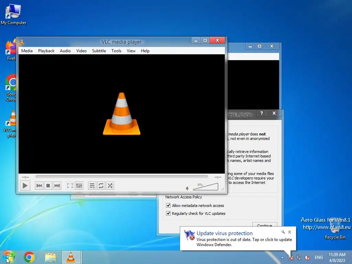Select the VLC media player desktop shortcut

[10, 124]
